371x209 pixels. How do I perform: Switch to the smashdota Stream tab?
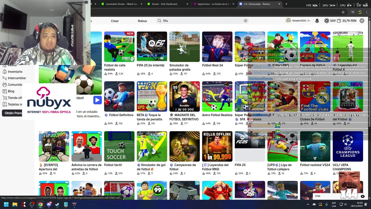tap(122, 4)
